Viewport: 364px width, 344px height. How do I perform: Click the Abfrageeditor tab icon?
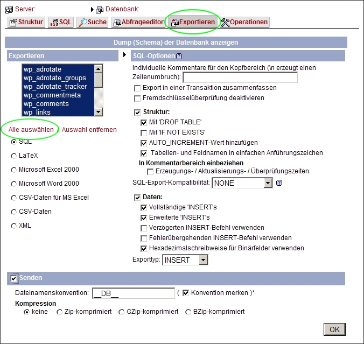[x=117, y=22]
